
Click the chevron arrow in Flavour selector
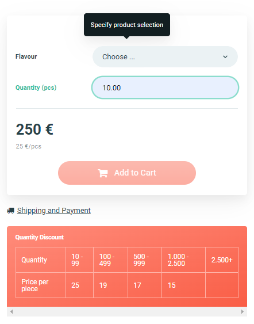(225, 56)
